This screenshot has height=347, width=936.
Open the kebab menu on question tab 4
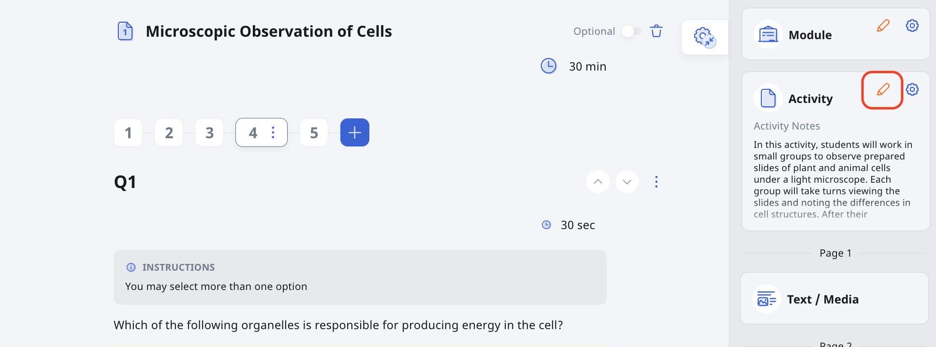tap(273, 132)
